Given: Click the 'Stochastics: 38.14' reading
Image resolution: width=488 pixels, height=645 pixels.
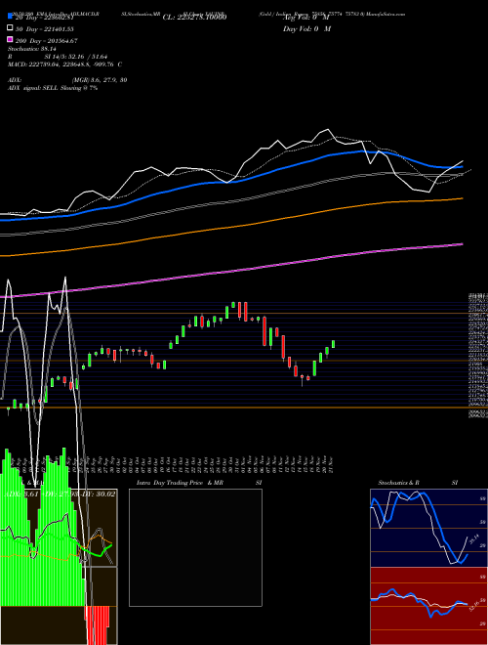Looking at the screenshot, I should click(32, 49).
